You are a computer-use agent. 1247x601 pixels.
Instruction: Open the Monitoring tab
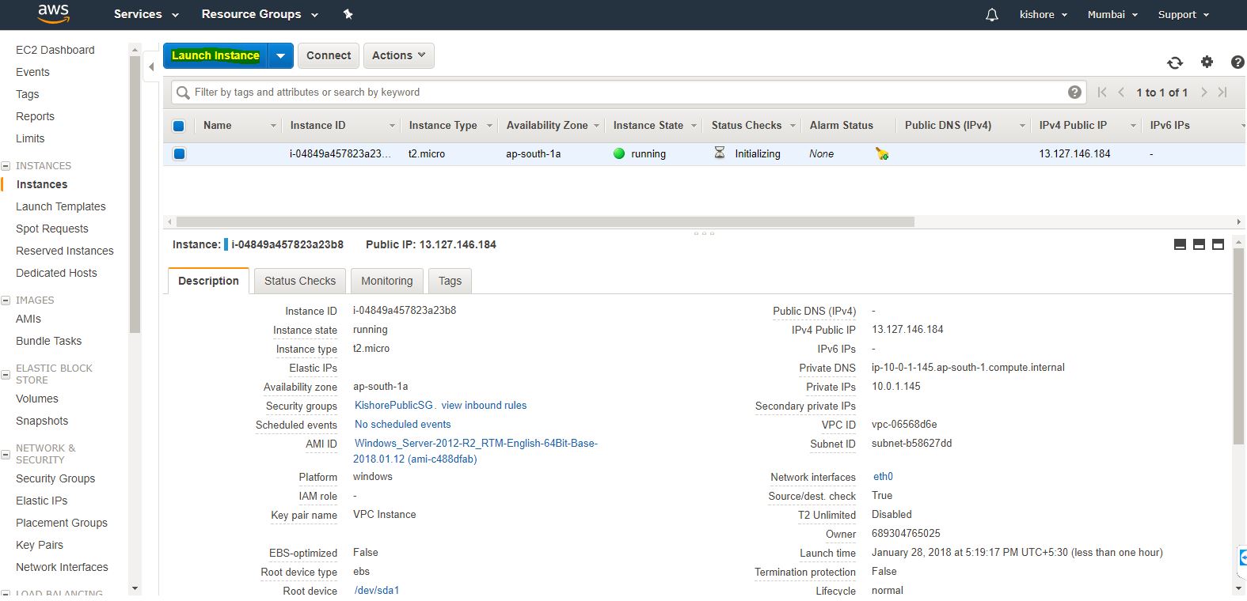point(386,281)
